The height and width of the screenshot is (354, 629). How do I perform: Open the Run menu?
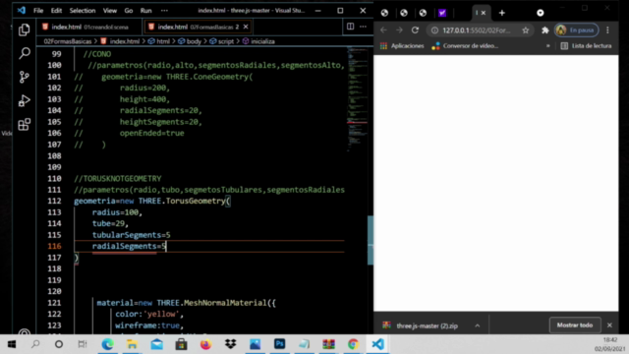(x=146, y=11)
